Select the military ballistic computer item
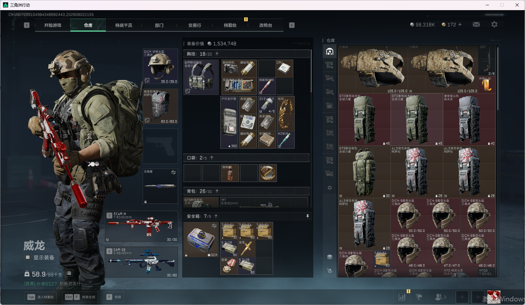This screenshot has height=305, width=525. (240, 86)
